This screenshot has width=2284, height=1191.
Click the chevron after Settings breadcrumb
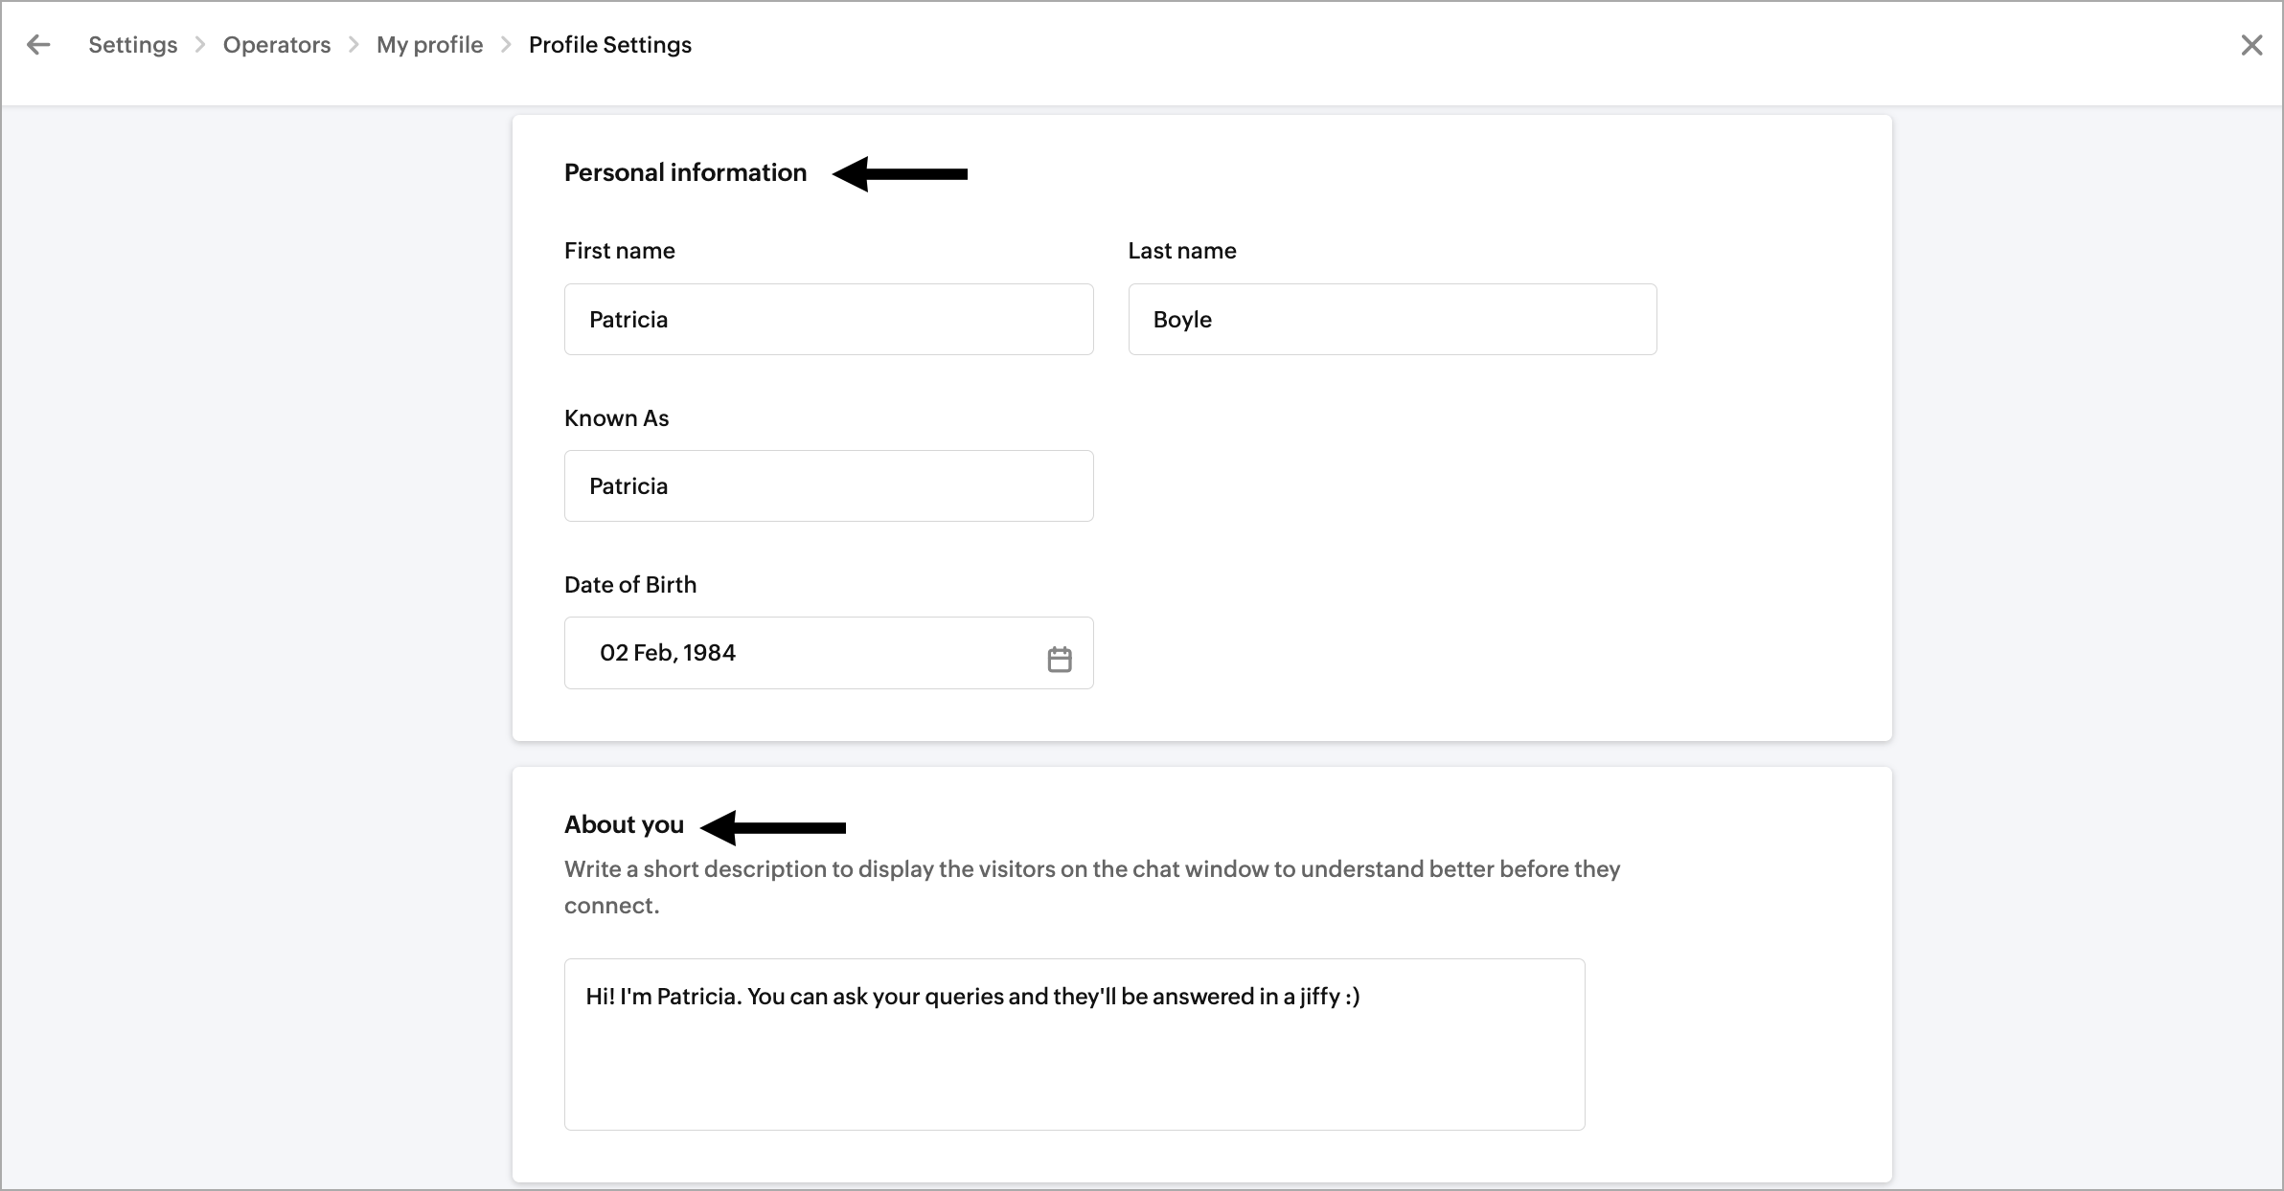click(x=200, y=45)
